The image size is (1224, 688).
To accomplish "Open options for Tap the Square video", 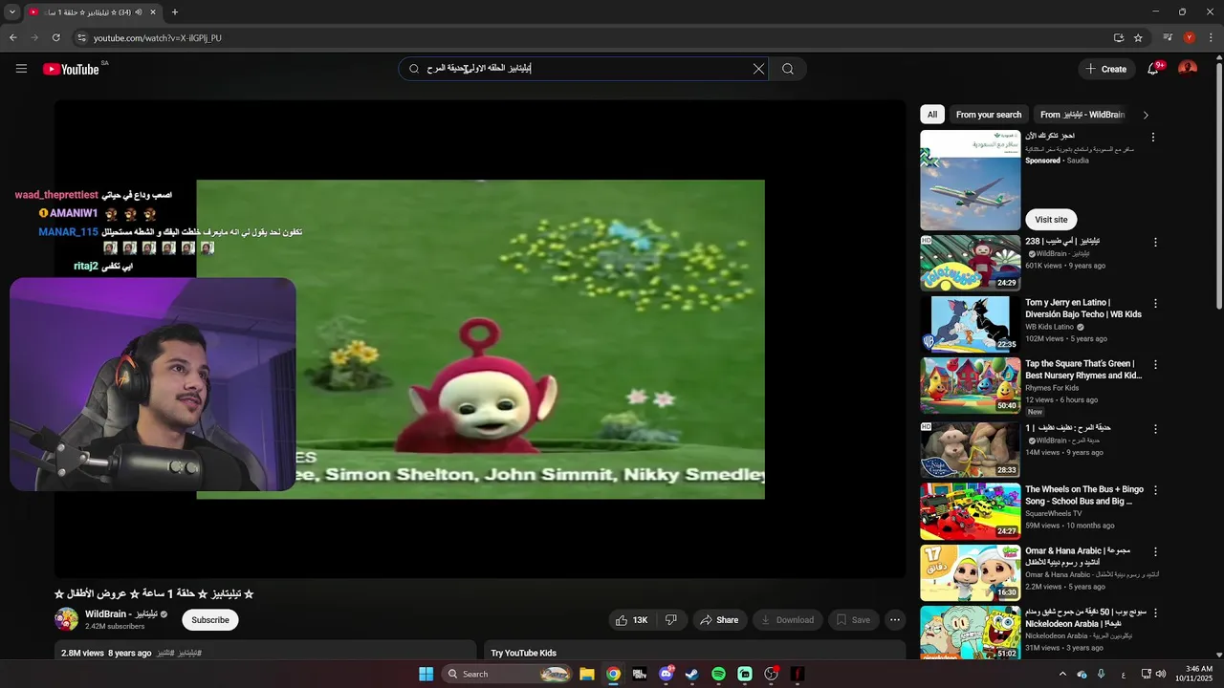I will 1155,365.
